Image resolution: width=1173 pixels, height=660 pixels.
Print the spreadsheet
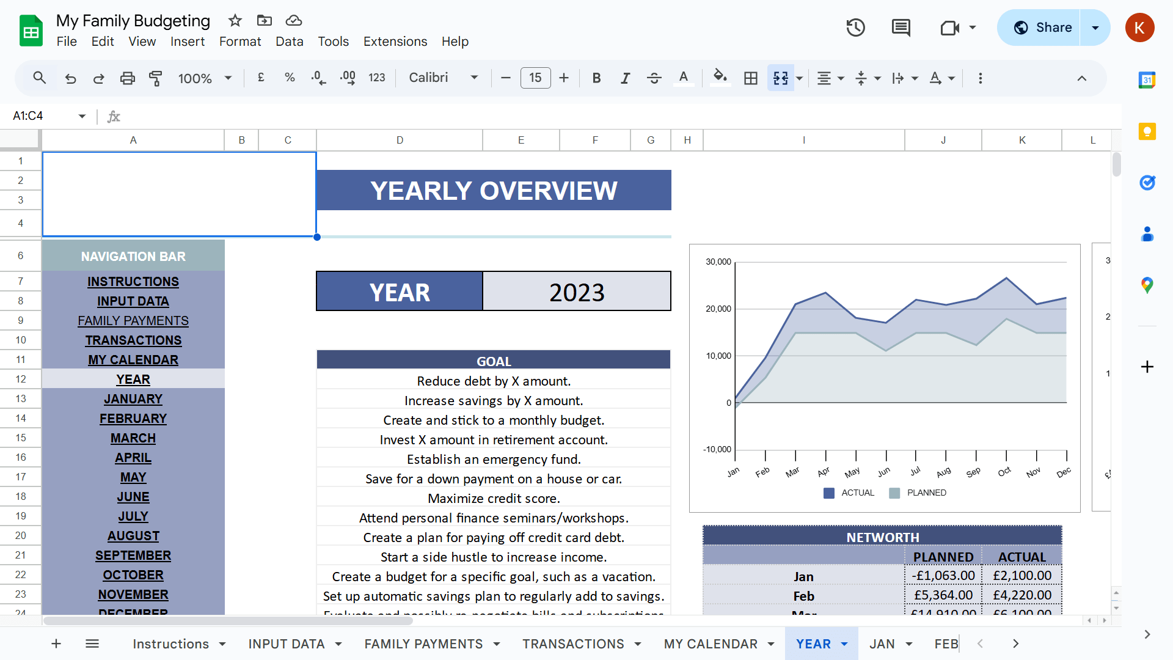click(x=127, y=78)
